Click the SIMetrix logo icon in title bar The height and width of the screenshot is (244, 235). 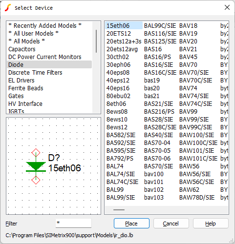[8, 8]
